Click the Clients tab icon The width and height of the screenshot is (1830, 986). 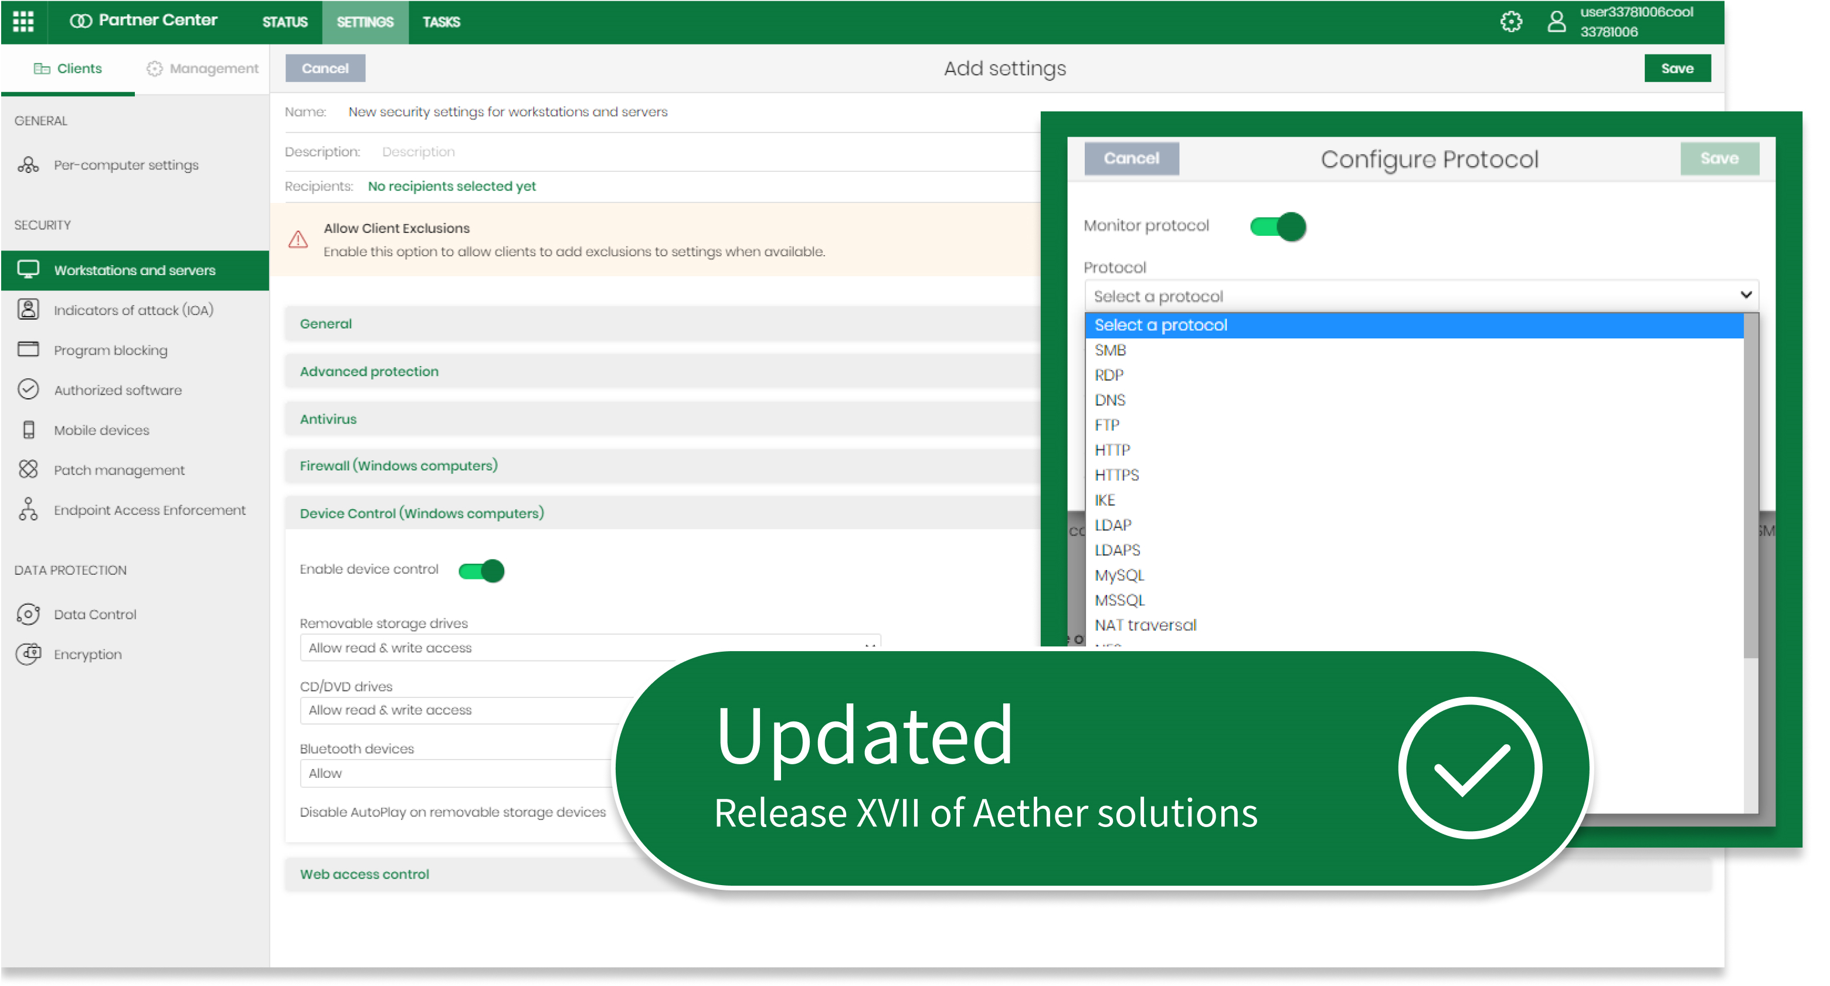(x=42, y=68)
